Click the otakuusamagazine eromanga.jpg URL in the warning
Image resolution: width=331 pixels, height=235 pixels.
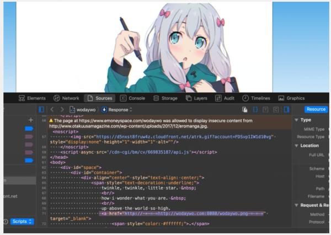coord(129,126)
